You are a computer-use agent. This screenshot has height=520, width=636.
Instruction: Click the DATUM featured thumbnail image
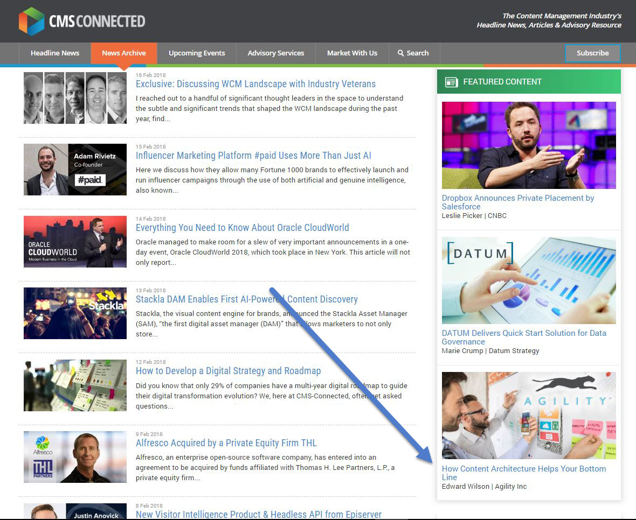tap(528, 280)
